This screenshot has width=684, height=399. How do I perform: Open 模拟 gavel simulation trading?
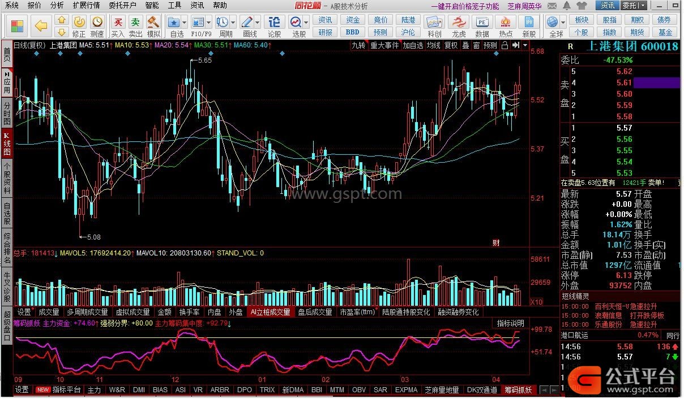click(153, 22)
